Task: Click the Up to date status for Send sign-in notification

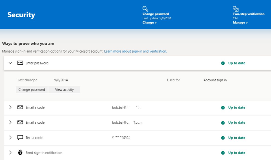Action: click(236, 153)
